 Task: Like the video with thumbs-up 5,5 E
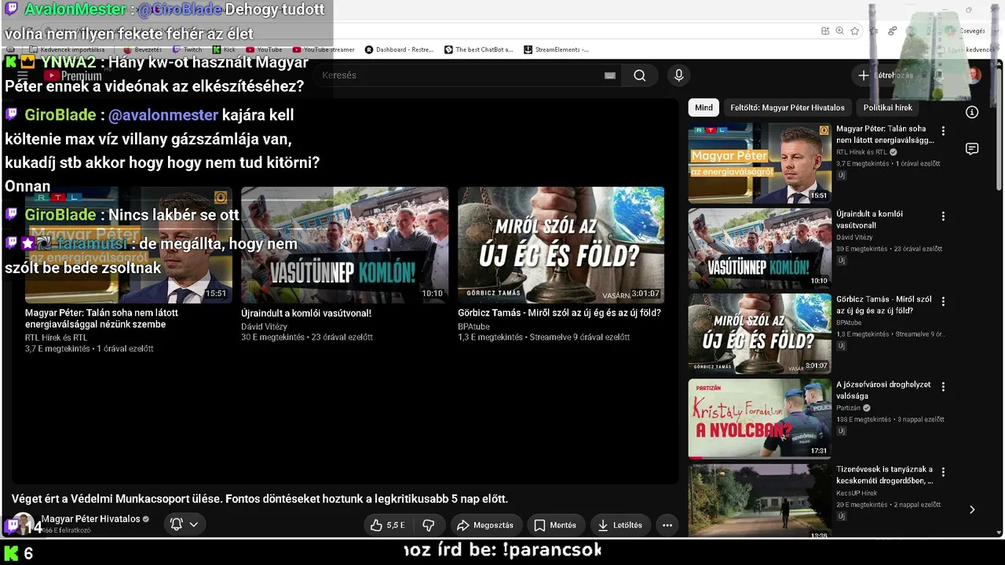[x=389, y=525]
